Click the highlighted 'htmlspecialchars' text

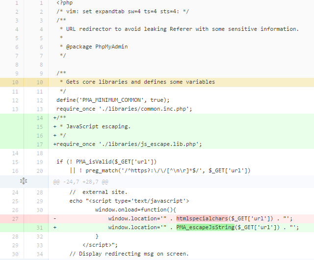(x=202, y=218)
